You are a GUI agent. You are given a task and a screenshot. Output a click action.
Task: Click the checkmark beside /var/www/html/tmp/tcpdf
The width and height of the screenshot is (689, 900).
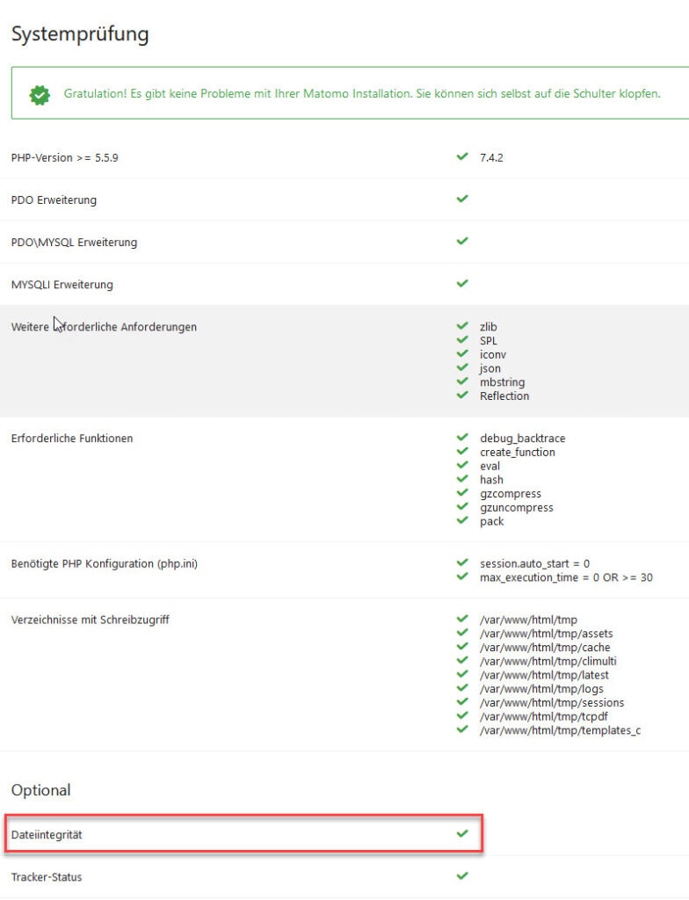coord(462,715)
